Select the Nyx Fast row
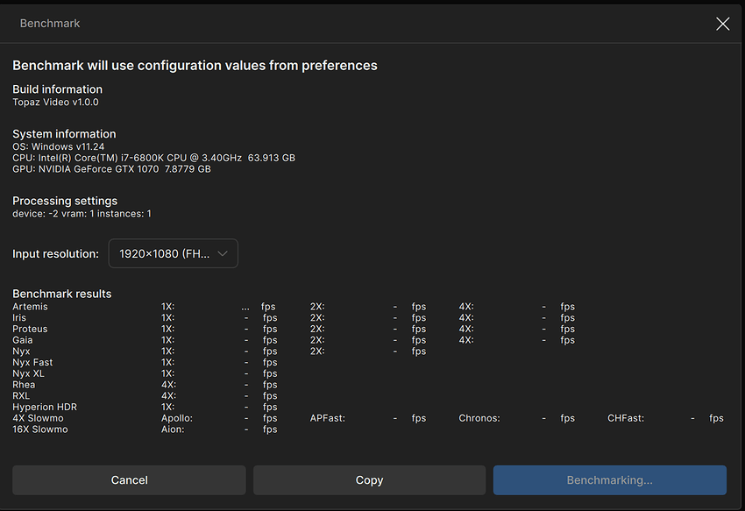Image resolution: width=745 pixels, height=511 pixels. pyautogui.click(x=33, y=362)
